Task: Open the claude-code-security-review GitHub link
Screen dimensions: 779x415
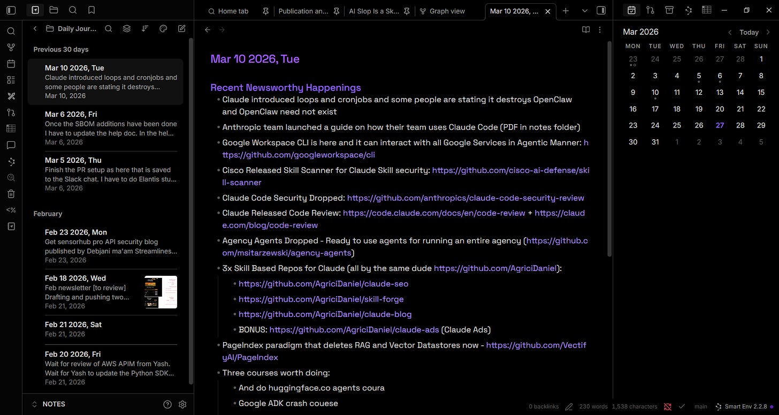Action: pos(465,198)
